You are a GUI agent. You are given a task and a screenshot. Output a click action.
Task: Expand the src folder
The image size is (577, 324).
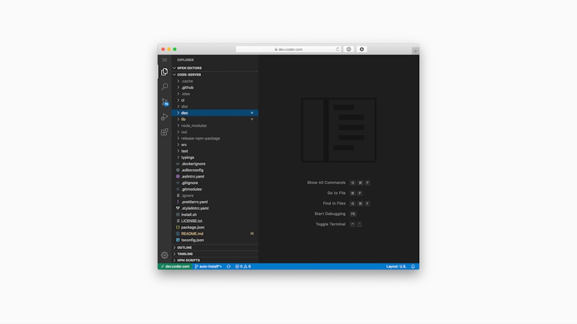(215, 144)
